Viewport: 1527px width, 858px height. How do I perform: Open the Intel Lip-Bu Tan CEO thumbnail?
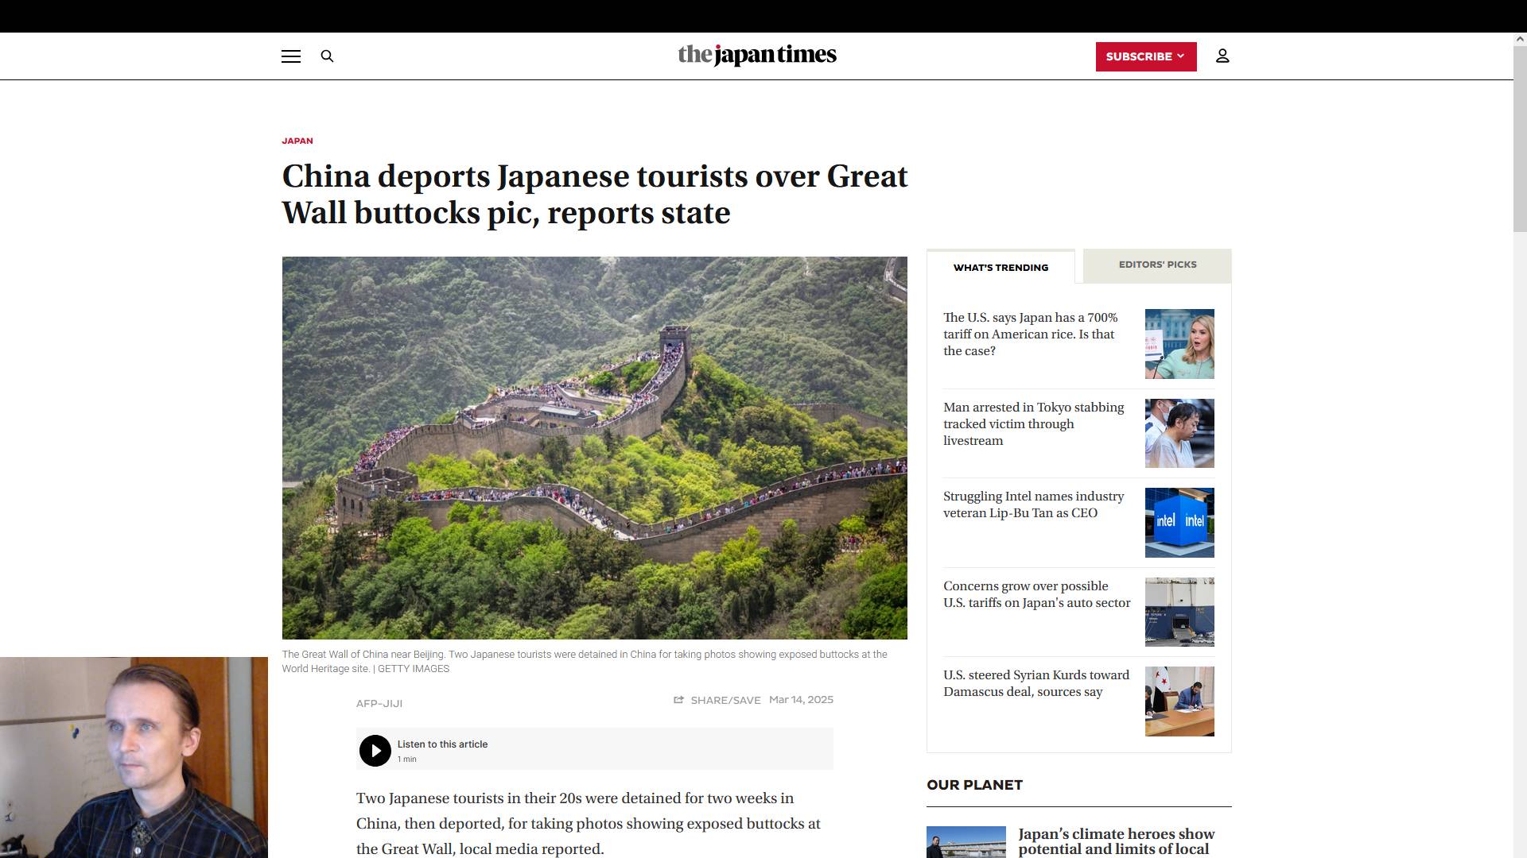1179,523
